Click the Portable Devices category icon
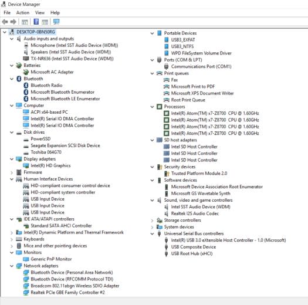This screenshot has height=305, width=308. 160,33
